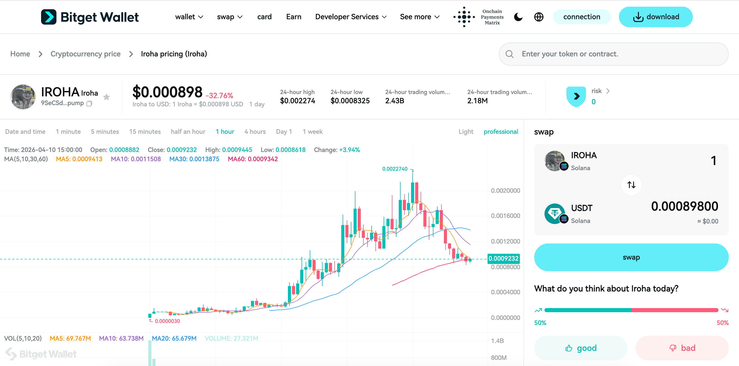This screenshot has height=366, width=739.
Task: Expand the See more menu
Action: click(x=420, y=17)
